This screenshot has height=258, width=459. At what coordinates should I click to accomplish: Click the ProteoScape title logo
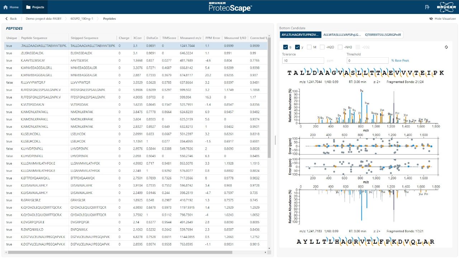click(230, 7)
